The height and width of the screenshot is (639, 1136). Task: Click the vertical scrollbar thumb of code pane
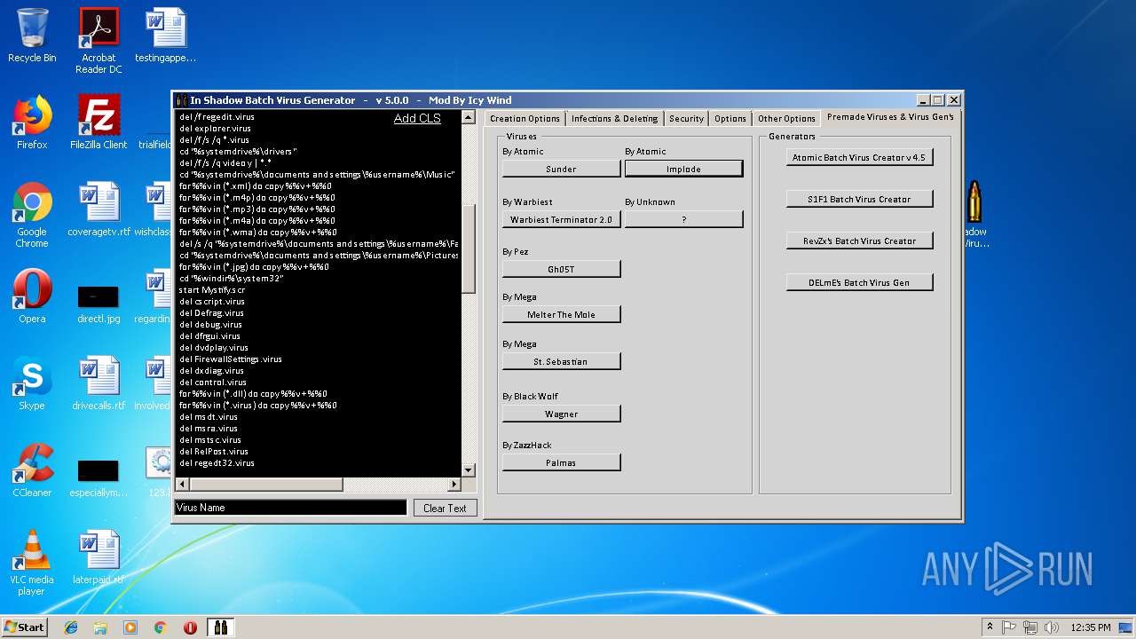point(469,248)
